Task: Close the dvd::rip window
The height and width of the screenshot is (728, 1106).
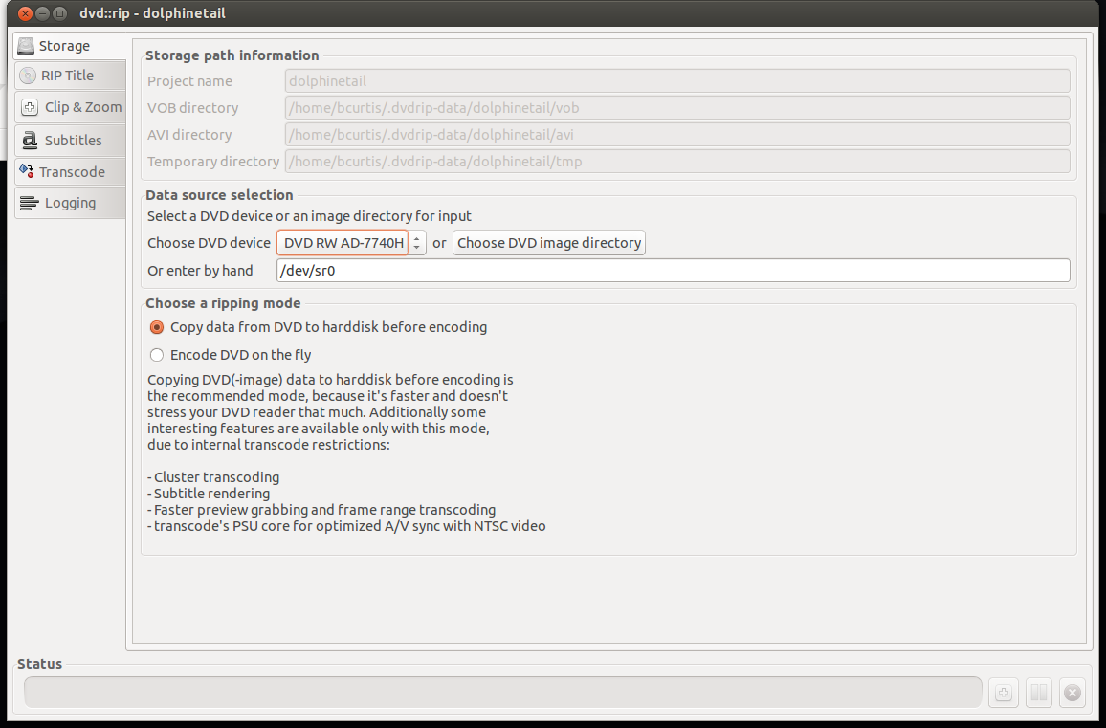Action: tap(24, 13)
